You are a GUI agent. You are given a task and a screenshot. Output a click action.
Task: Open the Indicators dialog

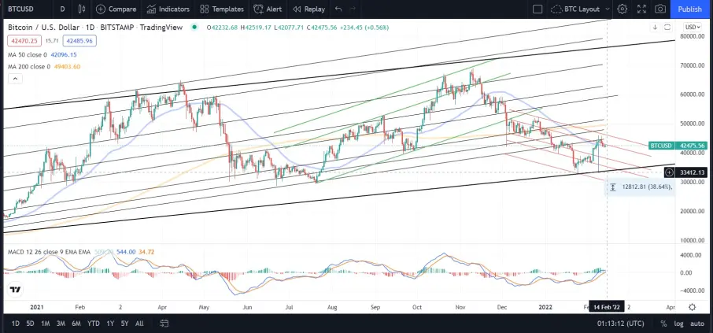[x=168, y=9]
